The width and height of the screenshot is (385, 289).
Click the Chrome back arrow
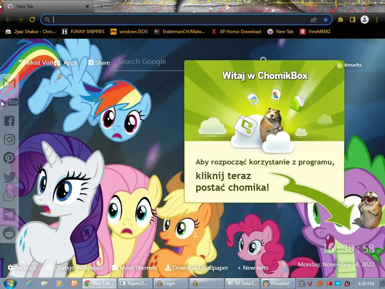point(8,20)
